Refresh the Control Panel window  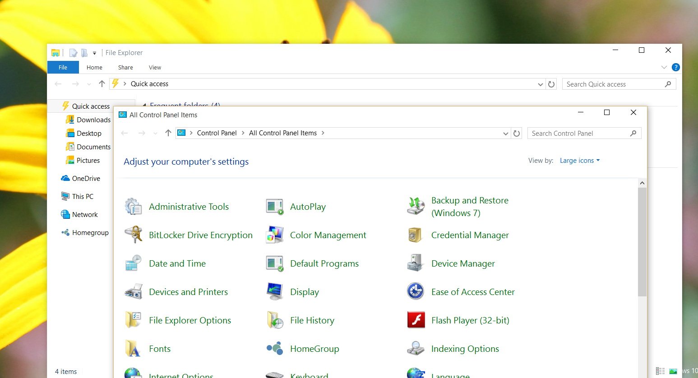tap(517, 133)
